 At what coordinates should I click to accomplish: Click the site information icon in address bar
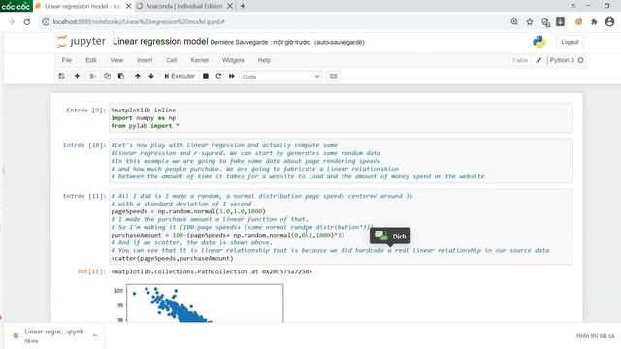[46, 22]
